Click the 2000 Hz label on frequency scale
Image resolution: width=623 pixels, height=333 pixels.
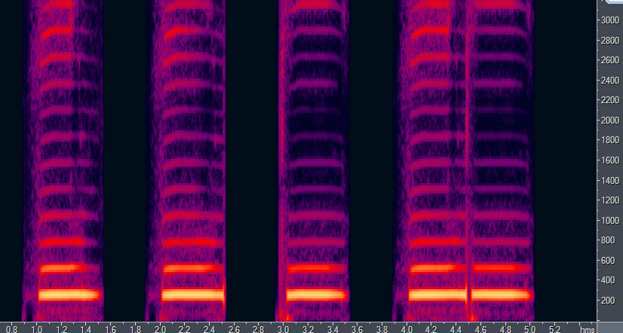(x=610, y=121)
